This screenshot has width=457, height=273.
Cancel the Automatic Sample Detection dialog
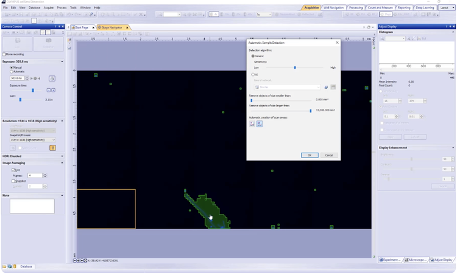click(328, 155)
